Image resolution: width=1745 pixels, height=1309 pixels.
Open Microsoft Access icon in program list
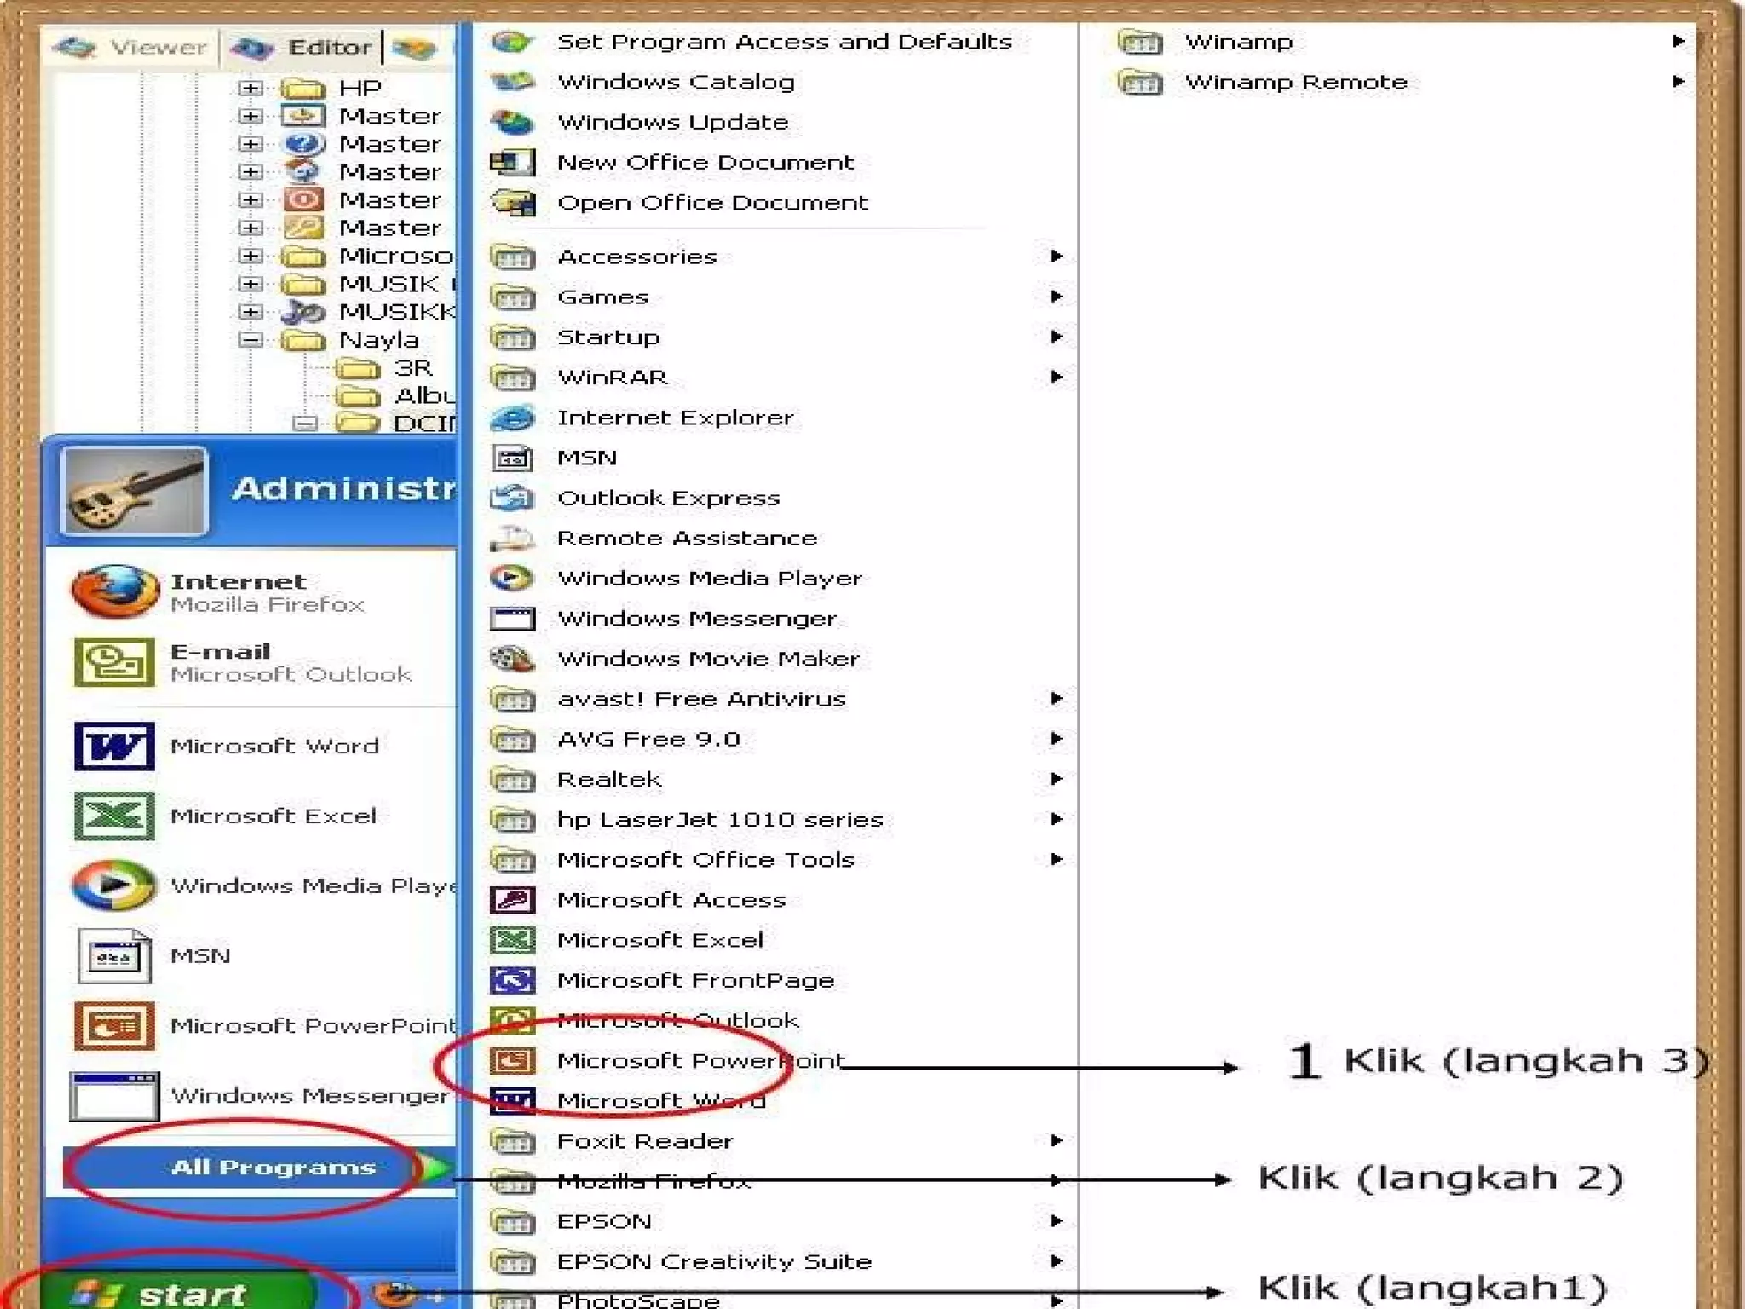513,900
